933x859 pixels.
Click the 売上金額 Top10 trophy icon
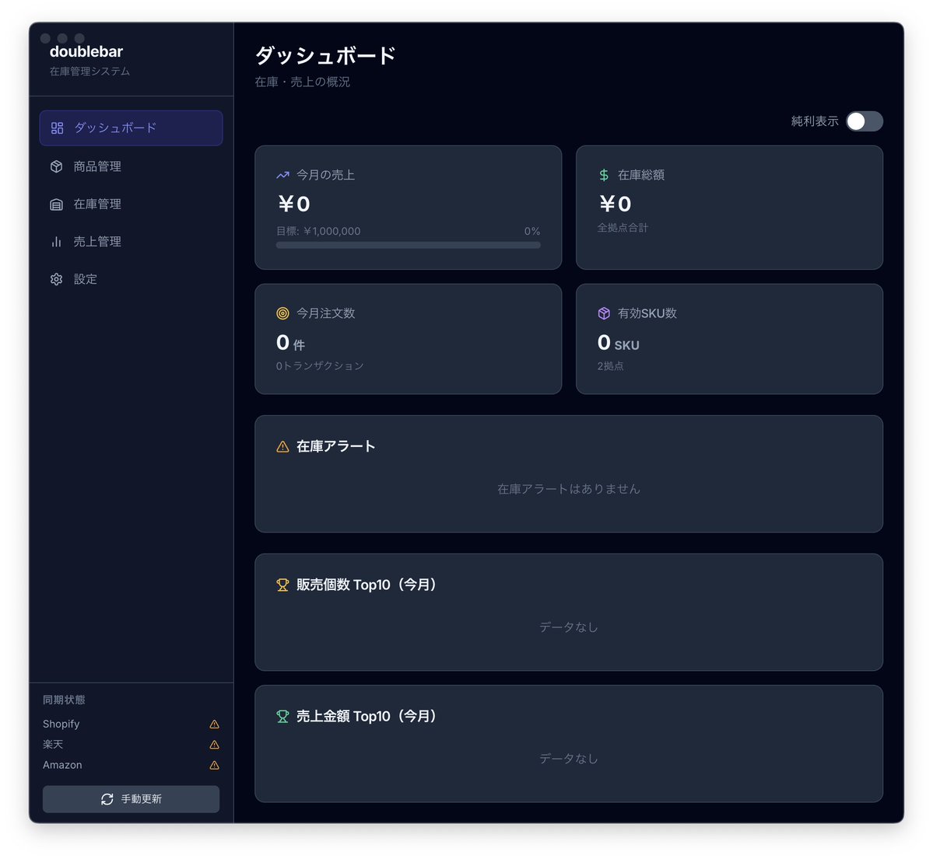(282, 716)
